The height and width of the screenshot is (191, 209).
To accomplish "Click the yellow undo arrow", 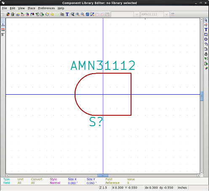I will 52,14.
